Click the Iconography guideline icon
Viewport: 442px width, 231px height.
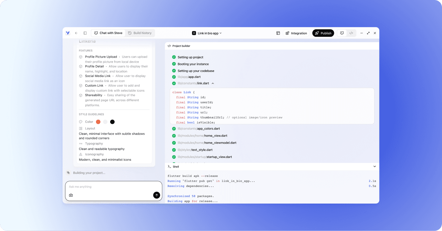click(81, 154)
